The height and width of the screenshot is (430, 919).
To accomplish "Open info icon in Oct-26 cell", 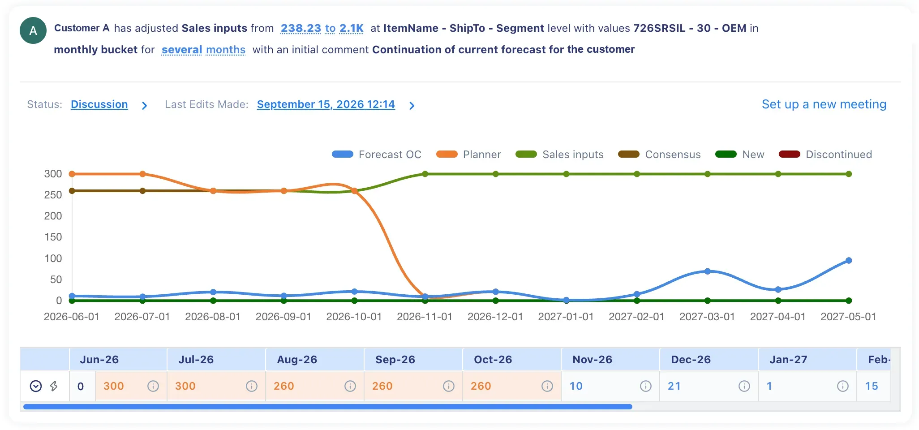I will click(x=547, y=386).
